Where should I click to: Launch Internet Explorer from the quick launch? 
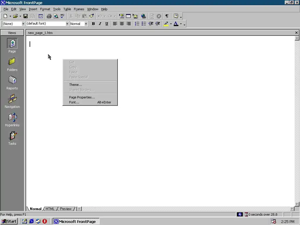click(x=31, y=221)
